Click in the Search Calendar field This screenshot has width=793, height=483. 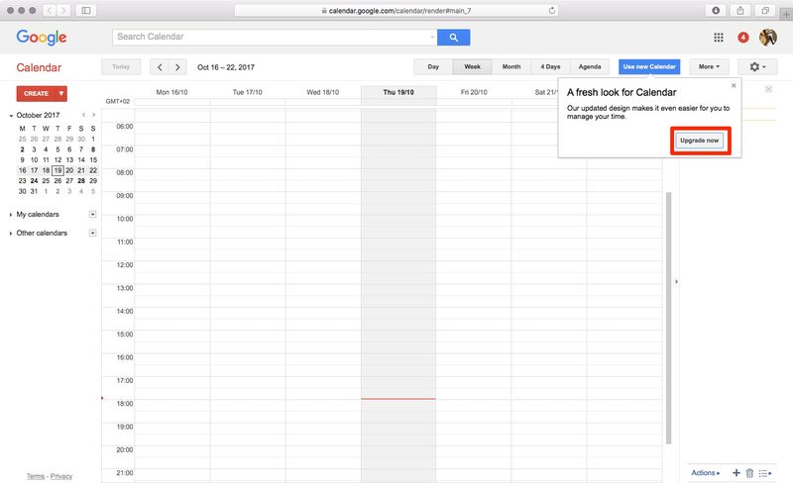(x=275, y=37)
